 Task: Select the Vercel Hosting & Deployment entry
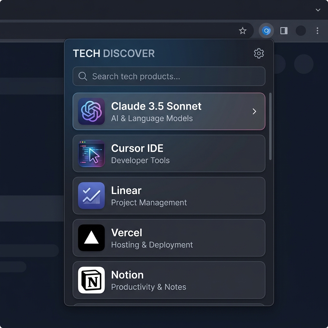[169, 238]
